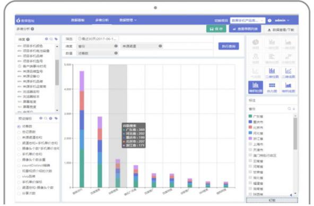Image resolution: width=314 pixels, height=206 pixels.
Task: Click the help icon beside admin
Action: 269,21
